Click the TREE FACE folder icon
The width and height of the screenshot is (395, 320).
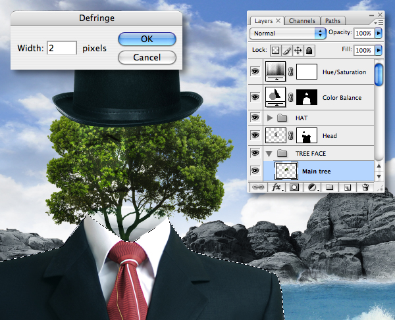coord(282,153)
